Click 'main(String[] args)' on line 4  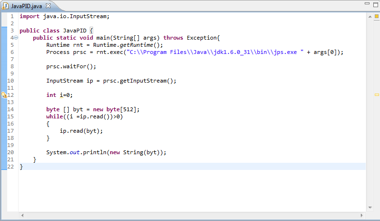[x=128, y=38]
